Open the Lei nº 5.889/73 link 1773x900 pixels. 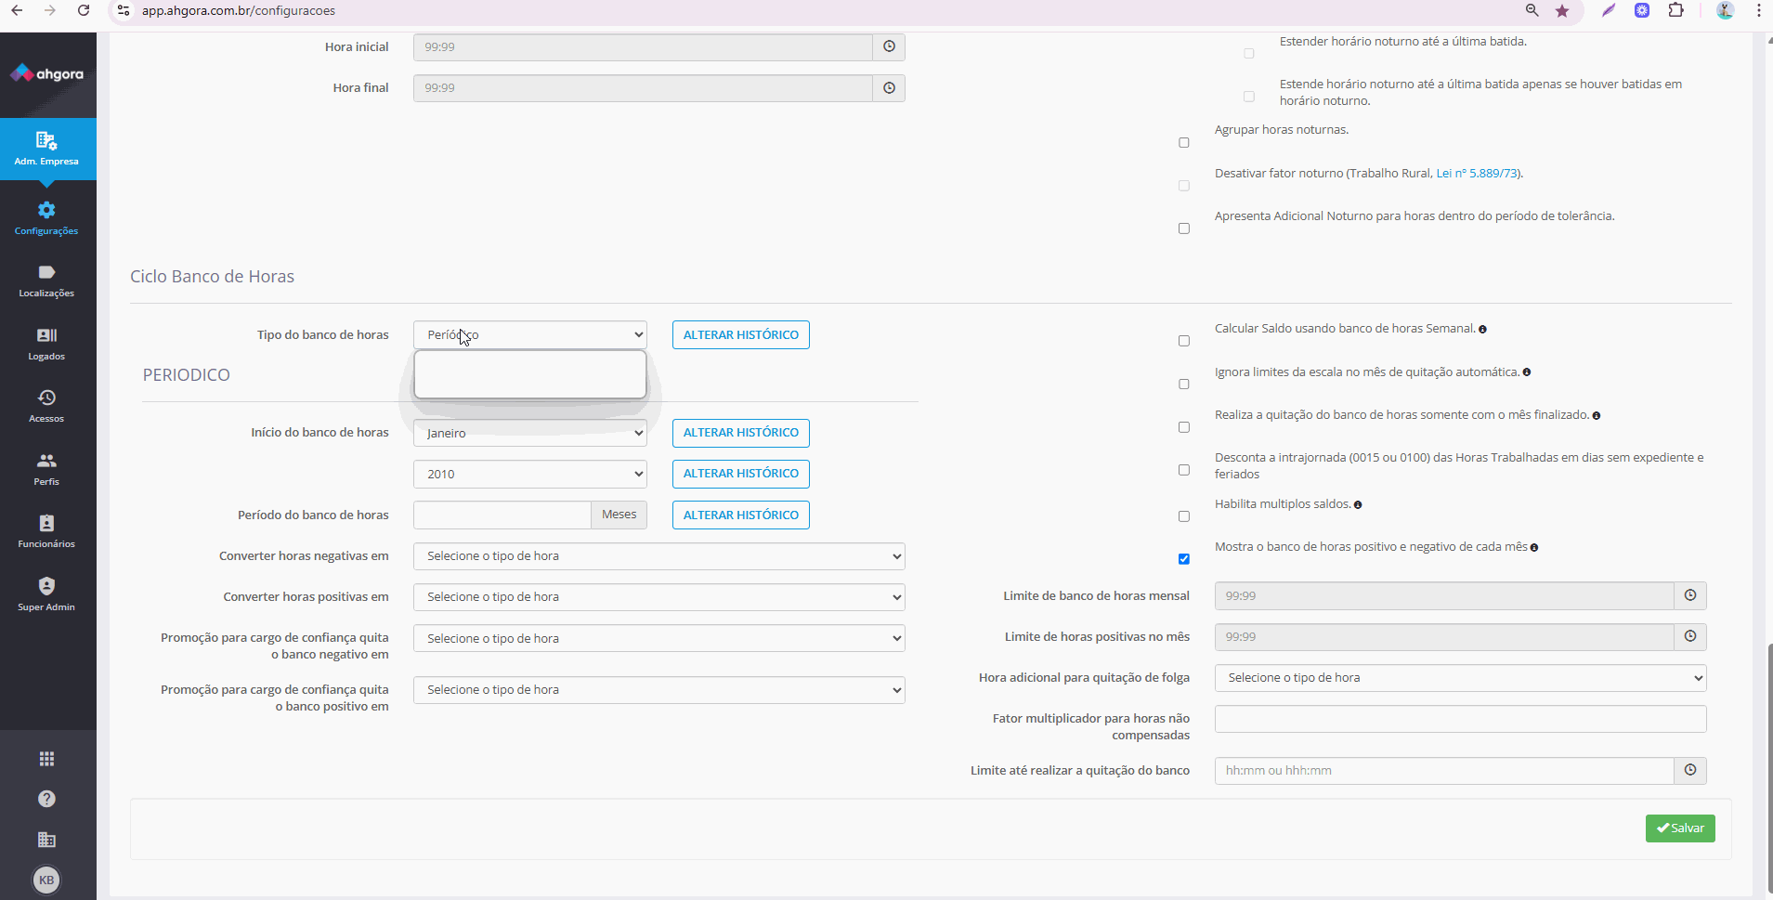coord(1478,174)
